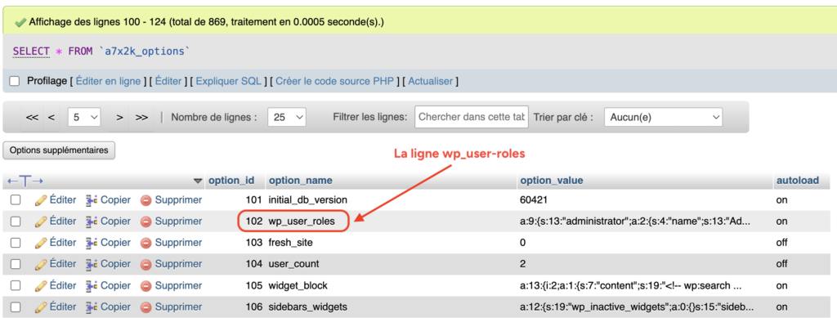The height and width of the screenshot is (318, 837).
Task: Click the Créer le code source PHP link
Action: 334,81
